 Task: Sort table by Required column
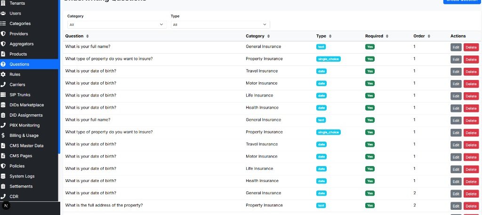[377, 36]
